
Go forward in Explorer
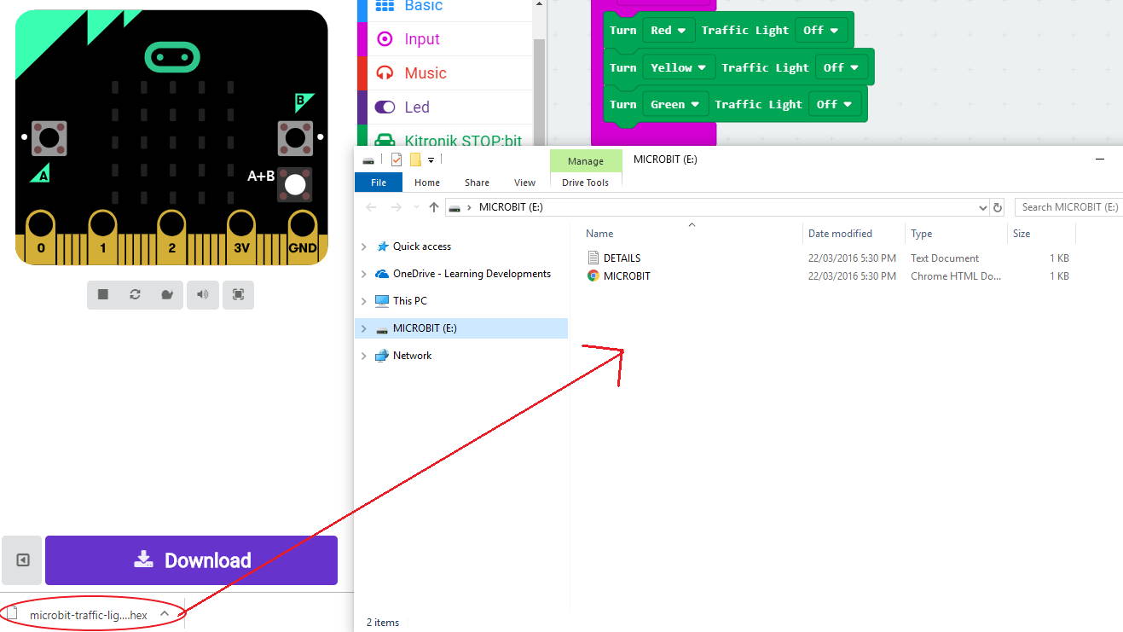396,207
